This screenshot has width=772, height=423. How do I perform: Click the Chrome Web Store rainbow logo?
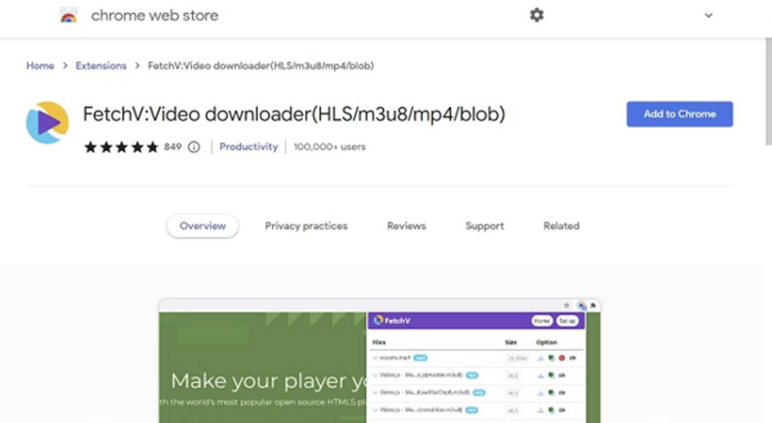(69, 16)
